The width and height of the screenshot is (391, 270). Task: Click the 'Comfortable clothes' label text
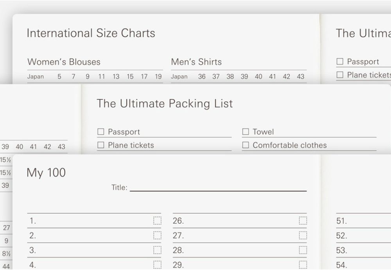click(290, 145)
